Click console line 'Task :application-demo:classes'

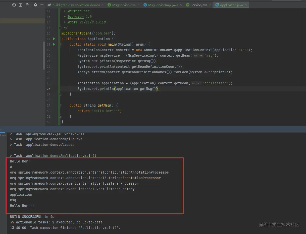point(42,145)
